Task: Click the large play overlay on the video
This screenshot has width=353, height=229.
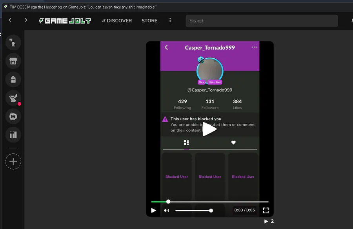Action: [209, 129]
